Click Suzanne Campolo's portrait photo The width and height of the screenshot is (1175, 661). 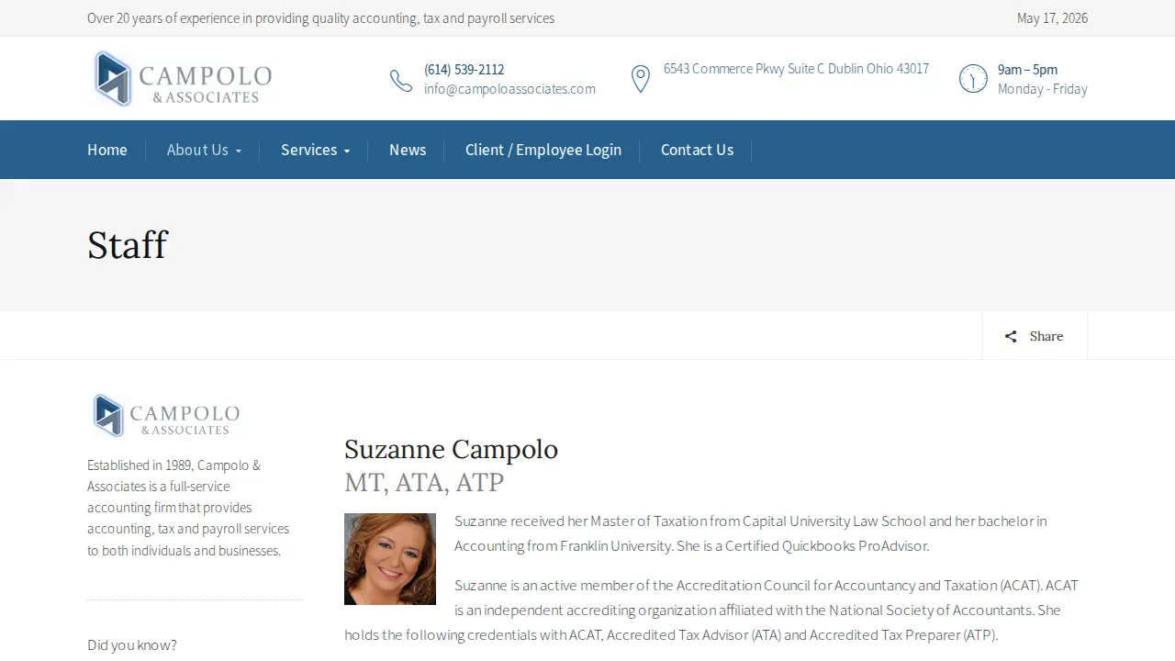point(390,559)
